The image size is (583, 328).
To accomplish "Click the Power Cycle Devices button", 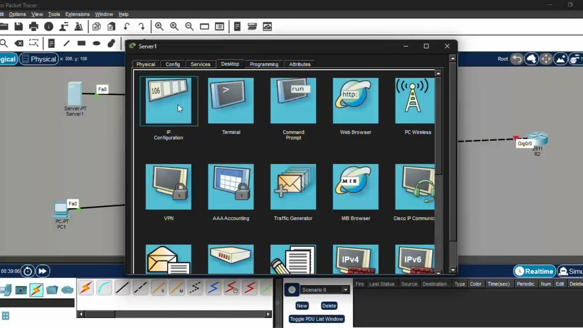I will coord(28,271).
